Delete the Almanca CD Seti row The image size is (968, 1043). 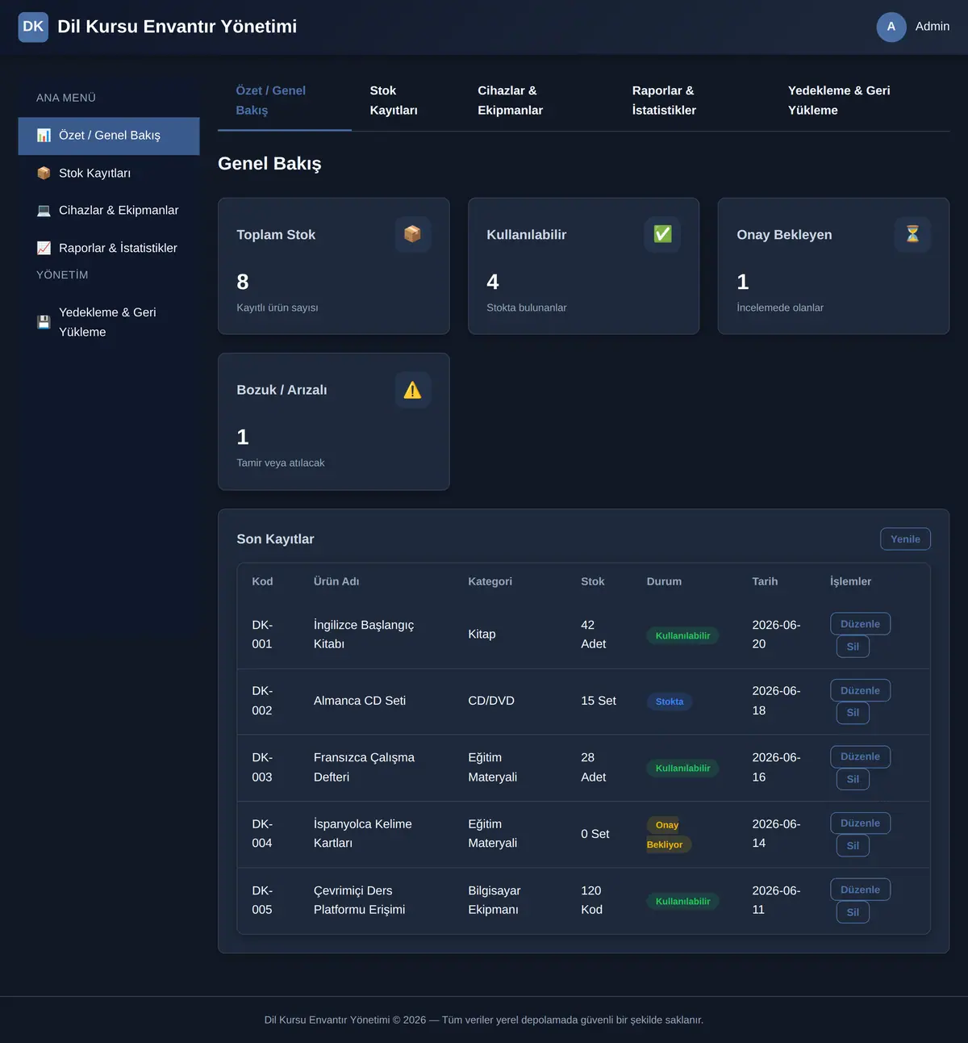853,713
